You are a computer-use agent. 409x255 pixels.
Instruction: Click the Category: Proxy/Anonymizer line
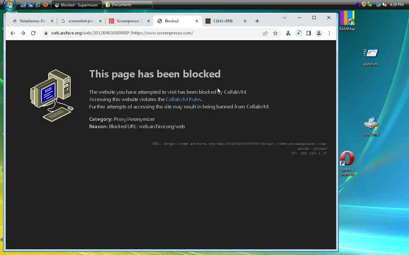(122, 119)
